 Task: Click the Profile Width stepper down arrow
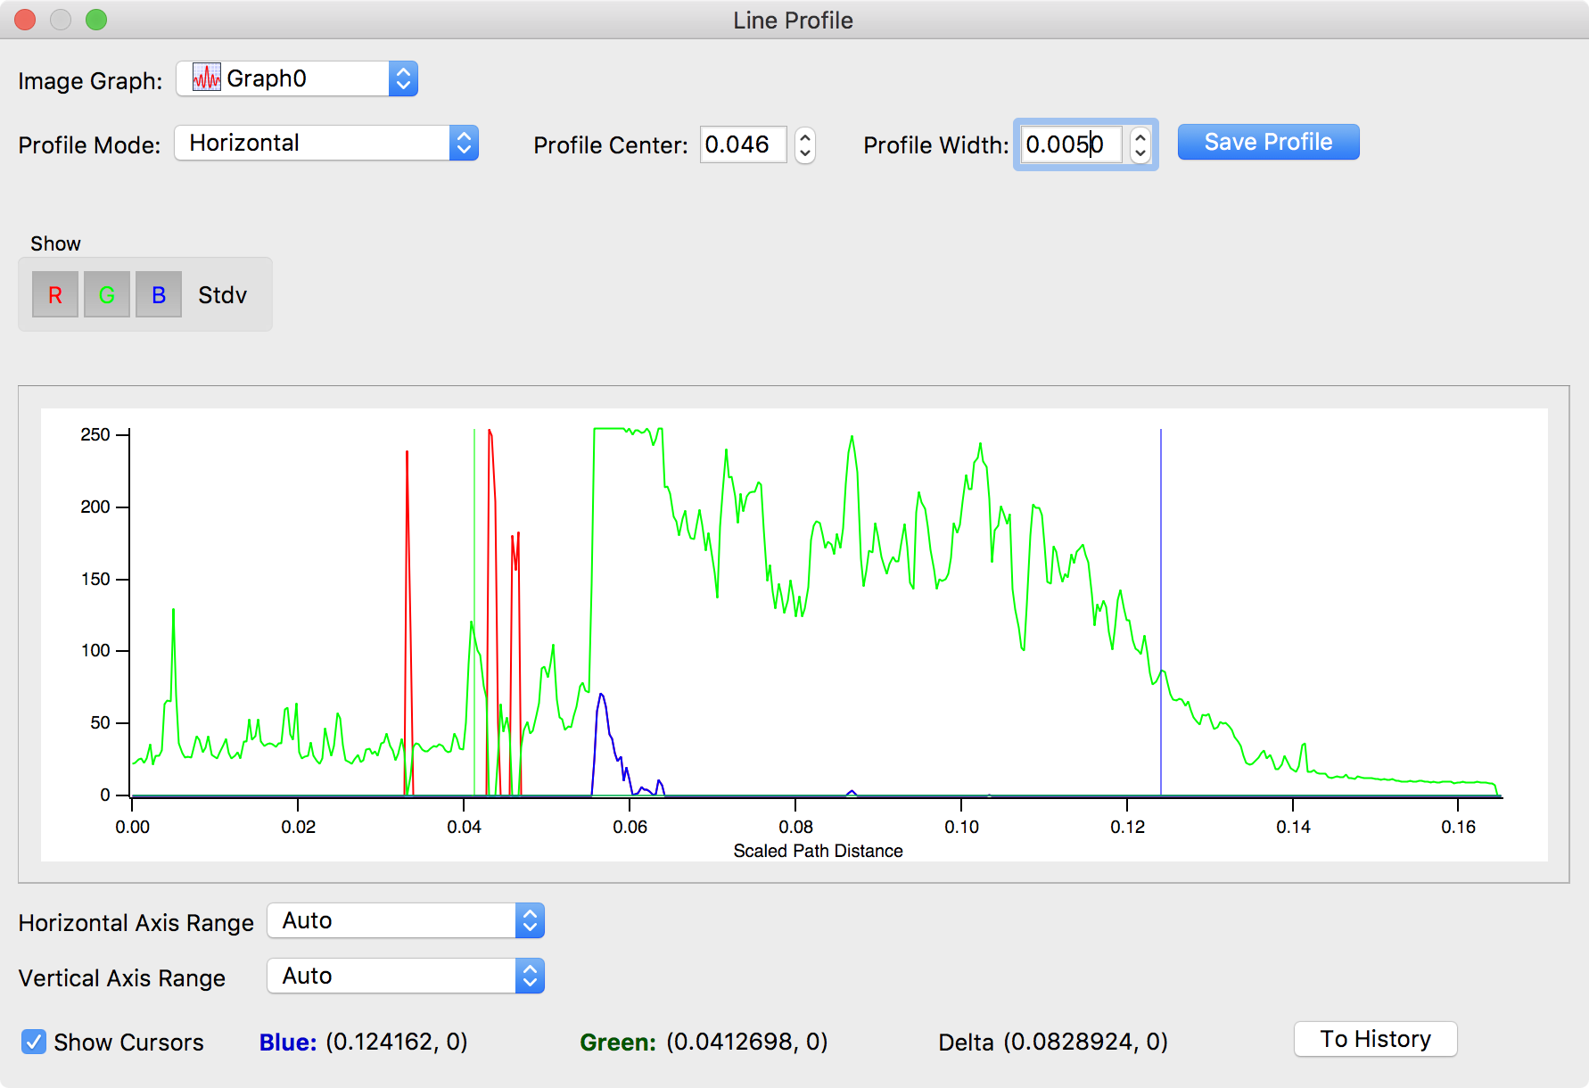pyautogui.click(x=1140, y=152)
